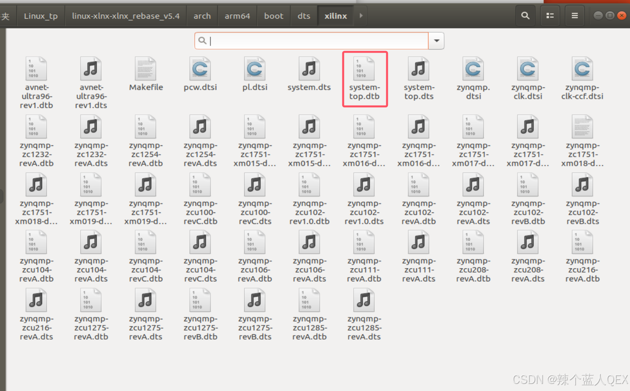The width and height of the screenshot is (630, 391).
Task: Select pcw.dtsi file icon
Action: coord(200,69)
